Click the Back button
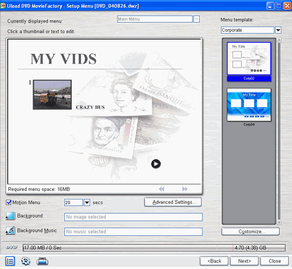This screenshot has height=269, width=292. tap(214, 261)
